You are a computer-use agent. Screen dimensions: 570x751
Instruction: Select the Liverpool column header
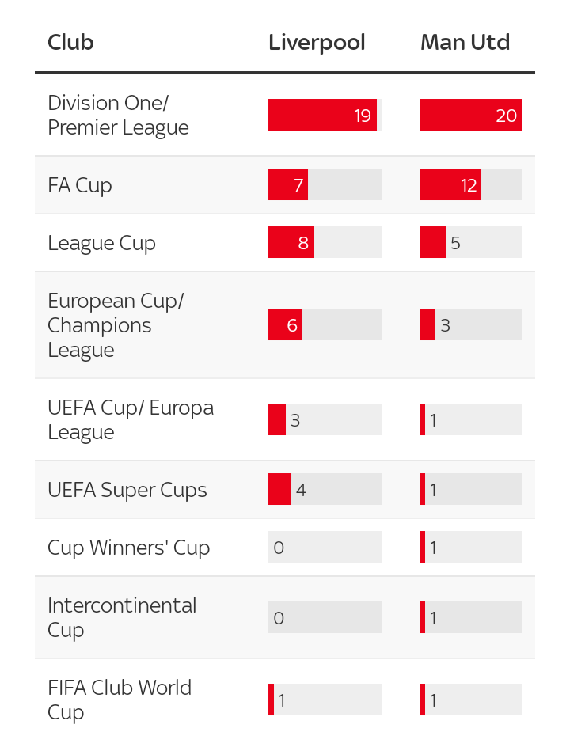pos(317,42)
